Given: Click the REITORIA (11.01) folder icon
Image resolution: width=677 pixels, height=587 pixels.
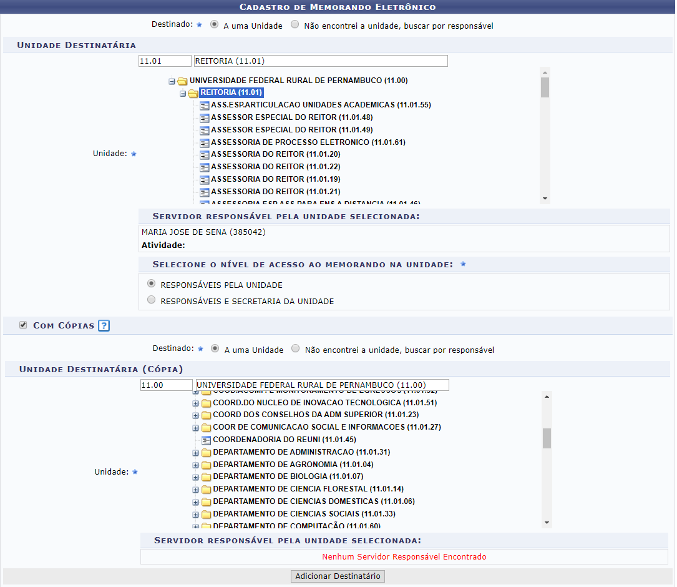Looking at the screenshot, I should click(x=193, y=93).
